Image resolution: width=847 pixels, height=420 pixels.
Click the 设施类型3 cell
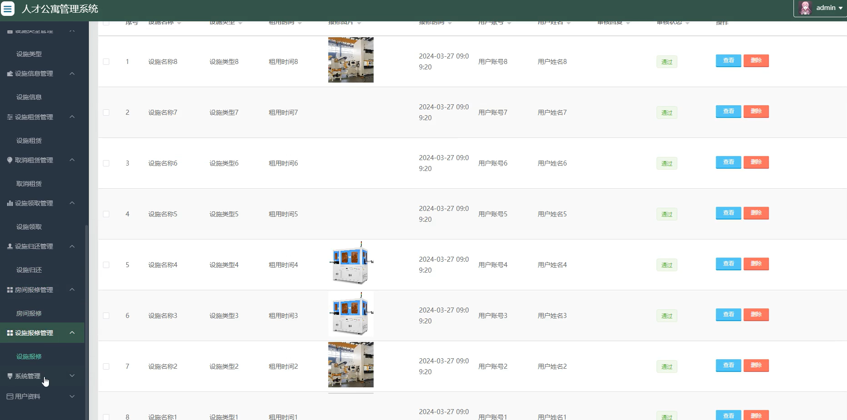click(224, 316)
